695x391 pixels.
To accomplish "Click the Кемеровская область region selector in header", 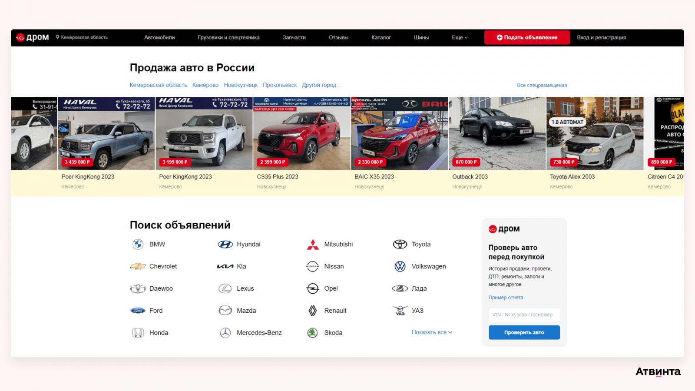I will point(82,37).
